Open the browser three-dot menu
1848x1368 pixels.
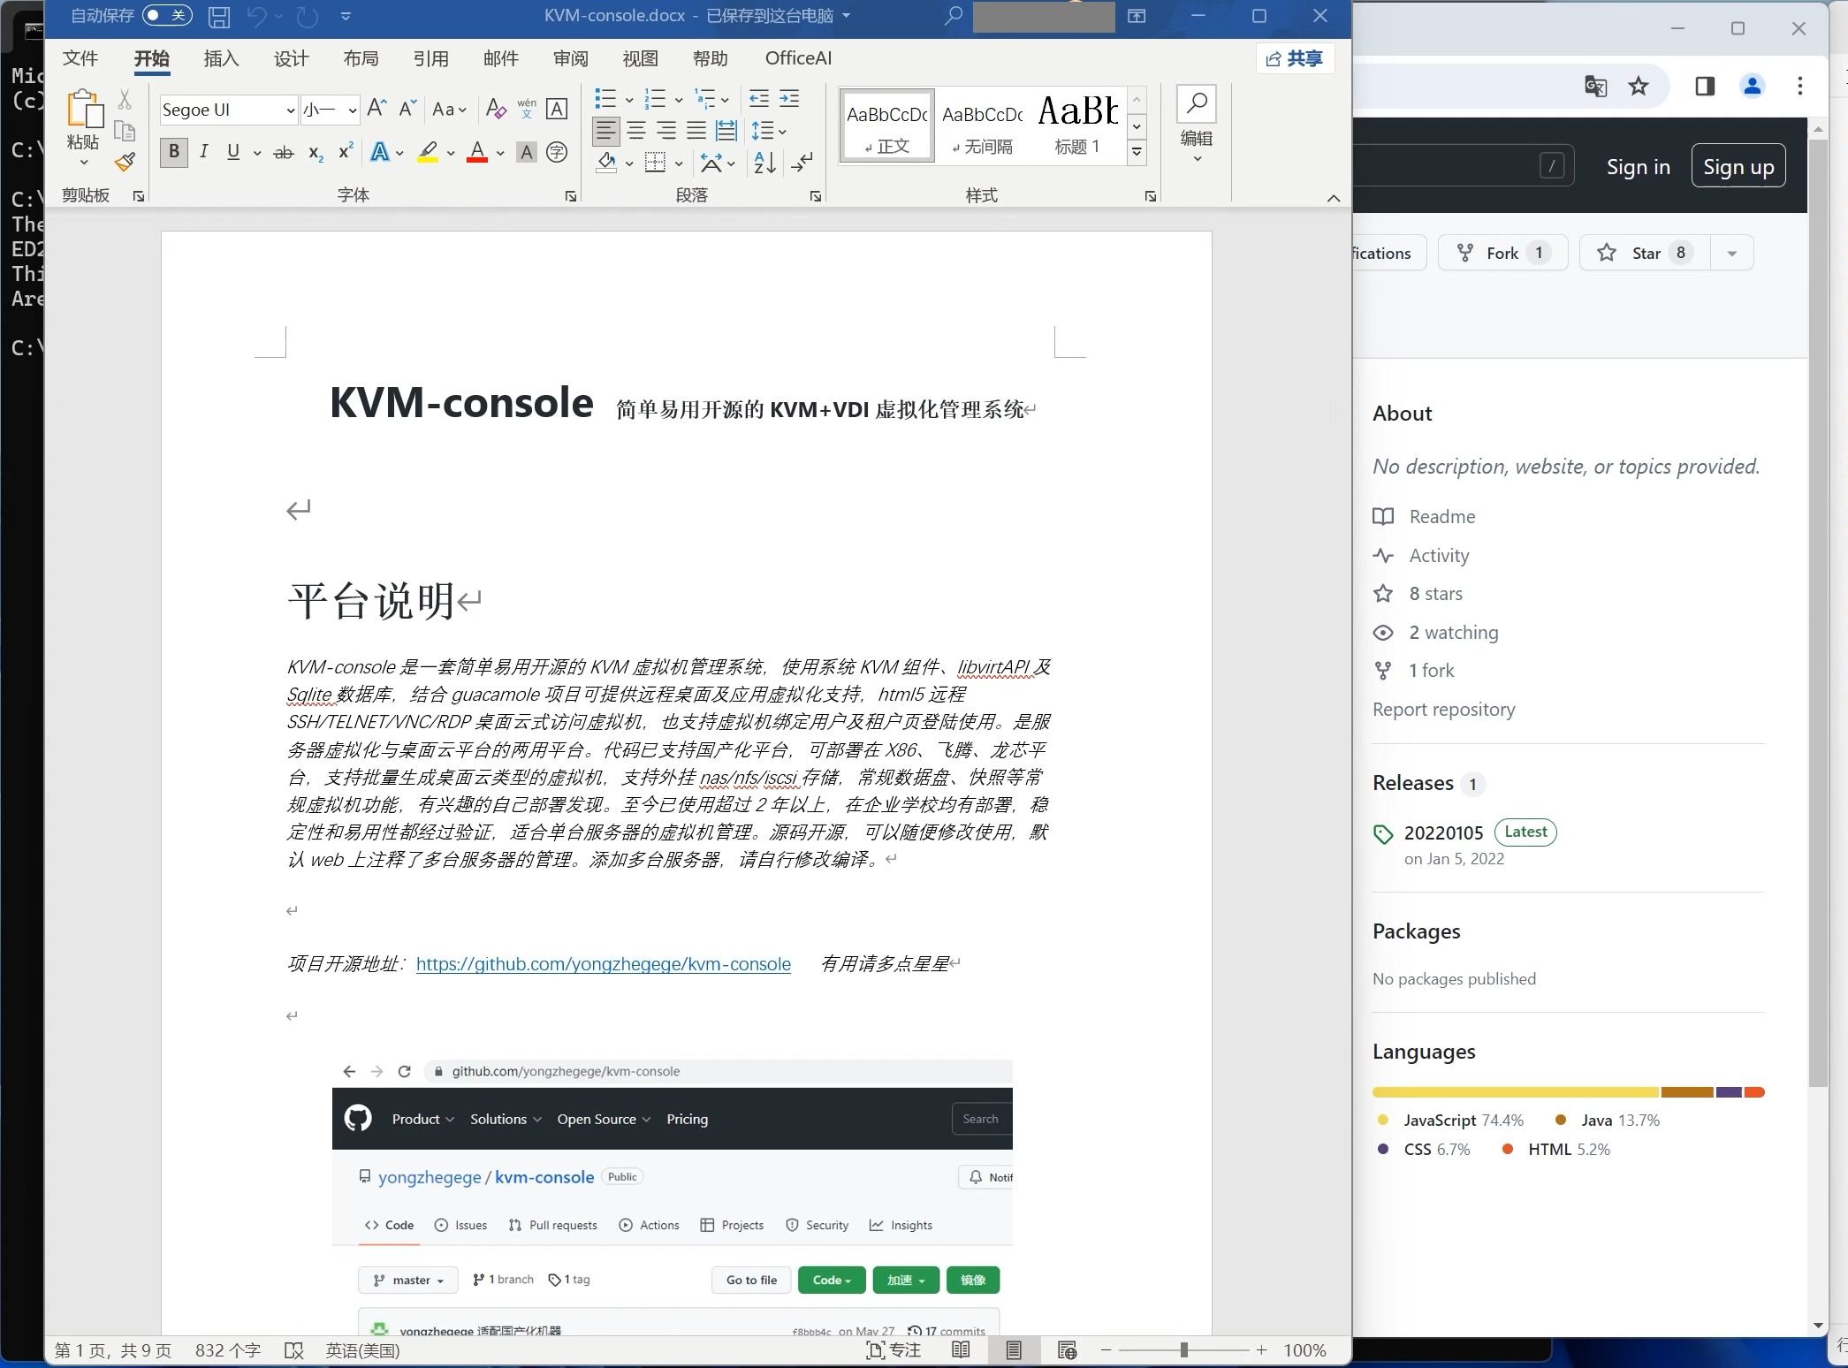pos(1800,86)
